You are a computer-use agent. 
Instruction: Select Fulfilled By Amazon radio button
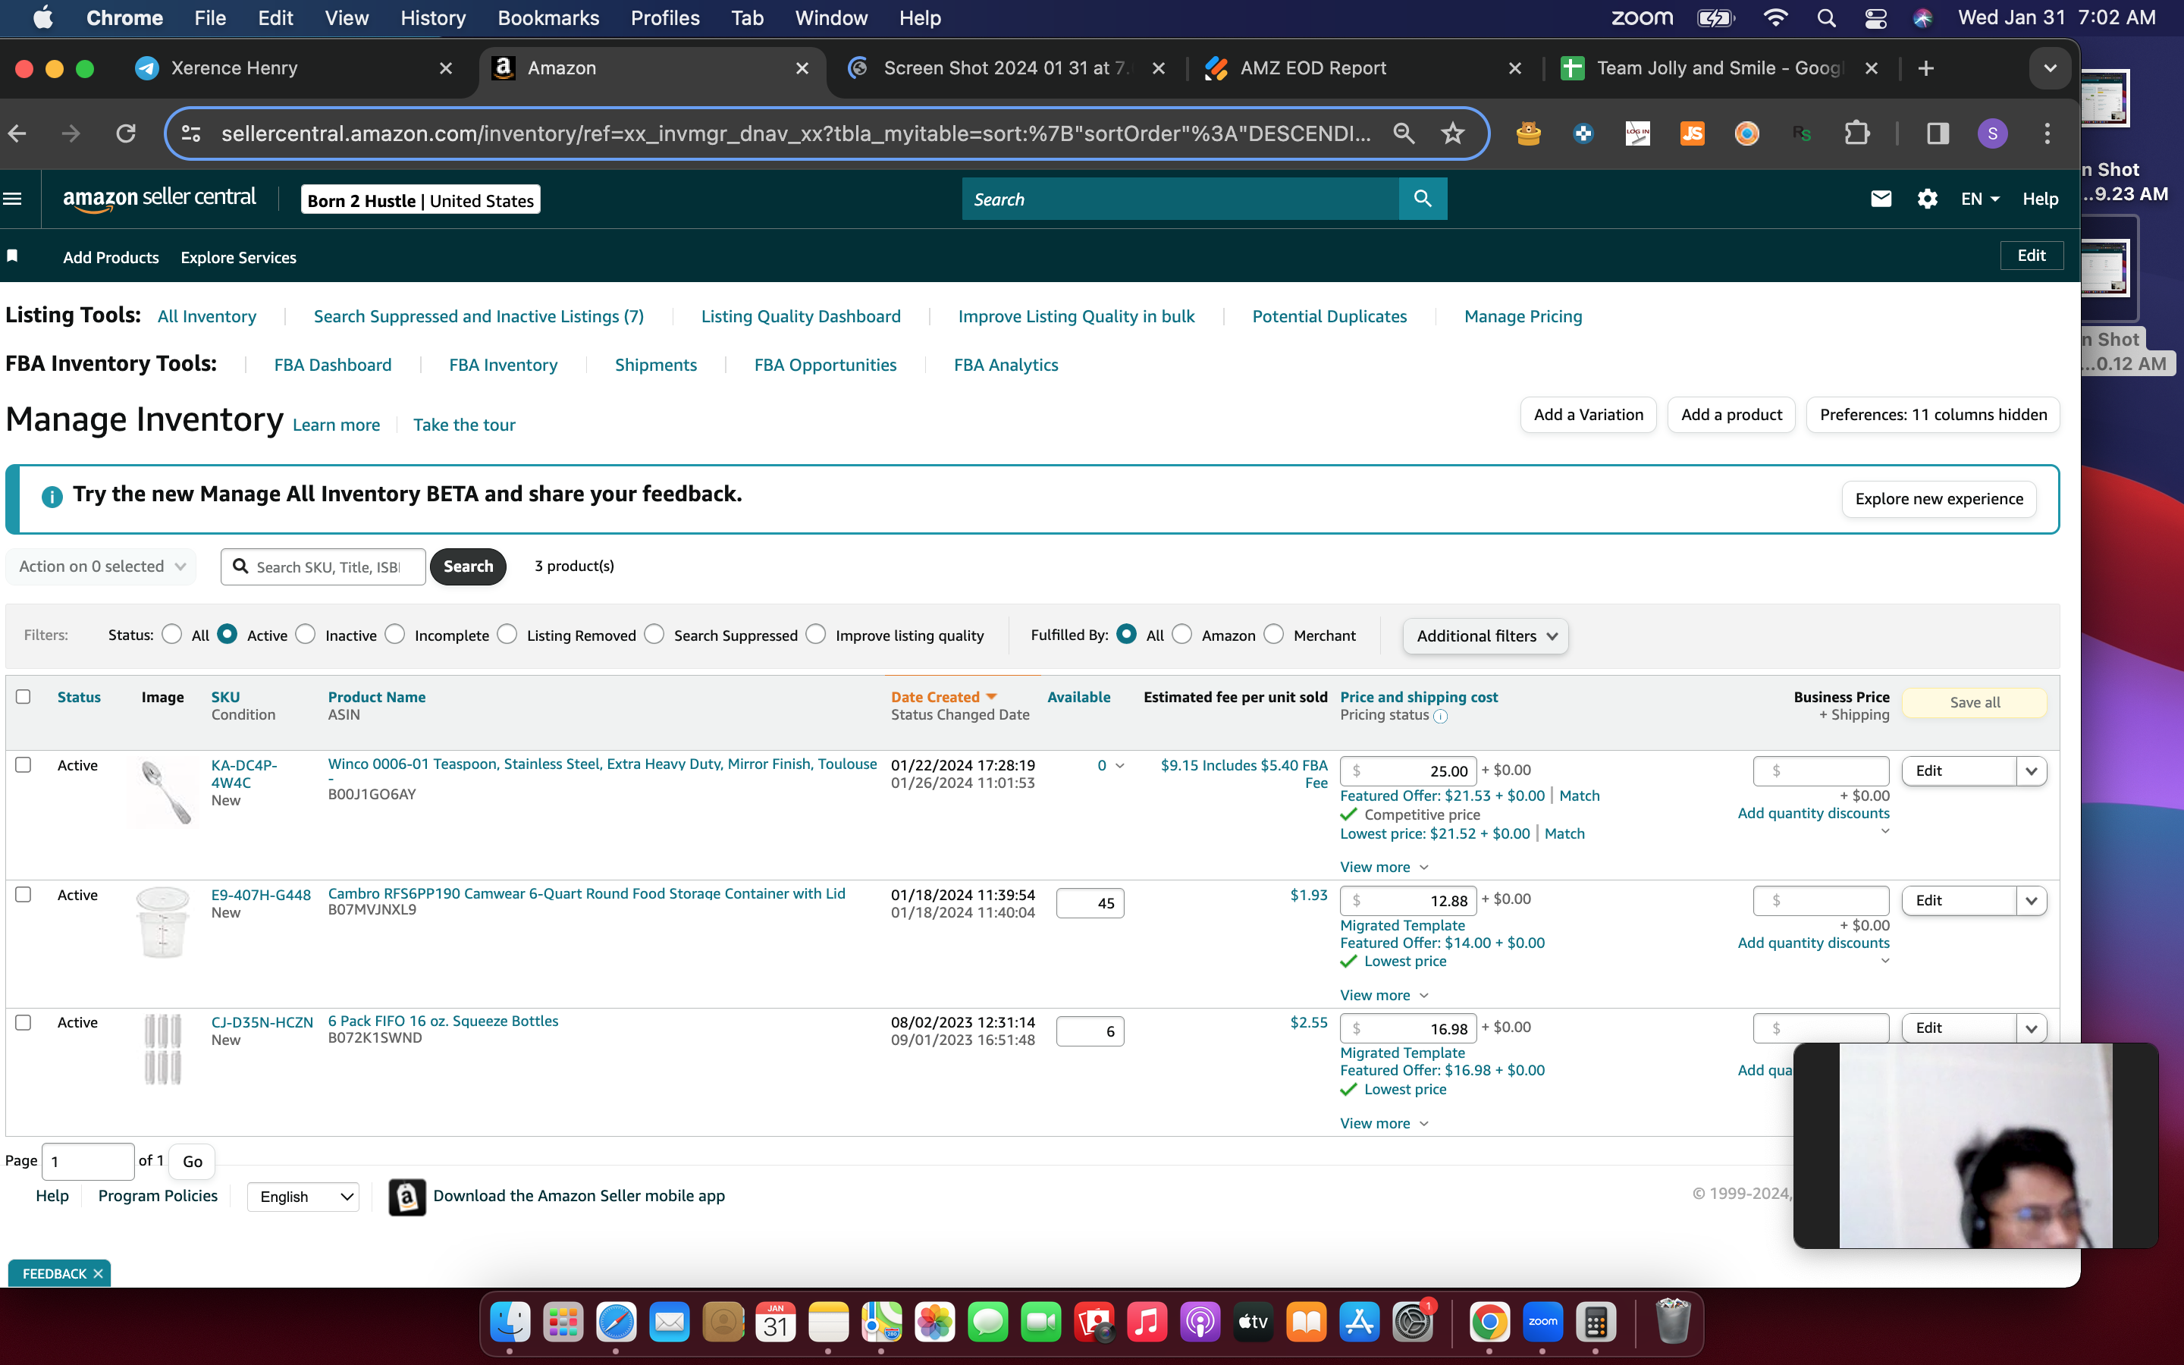pyautogui.click(x=1182, y=635)
